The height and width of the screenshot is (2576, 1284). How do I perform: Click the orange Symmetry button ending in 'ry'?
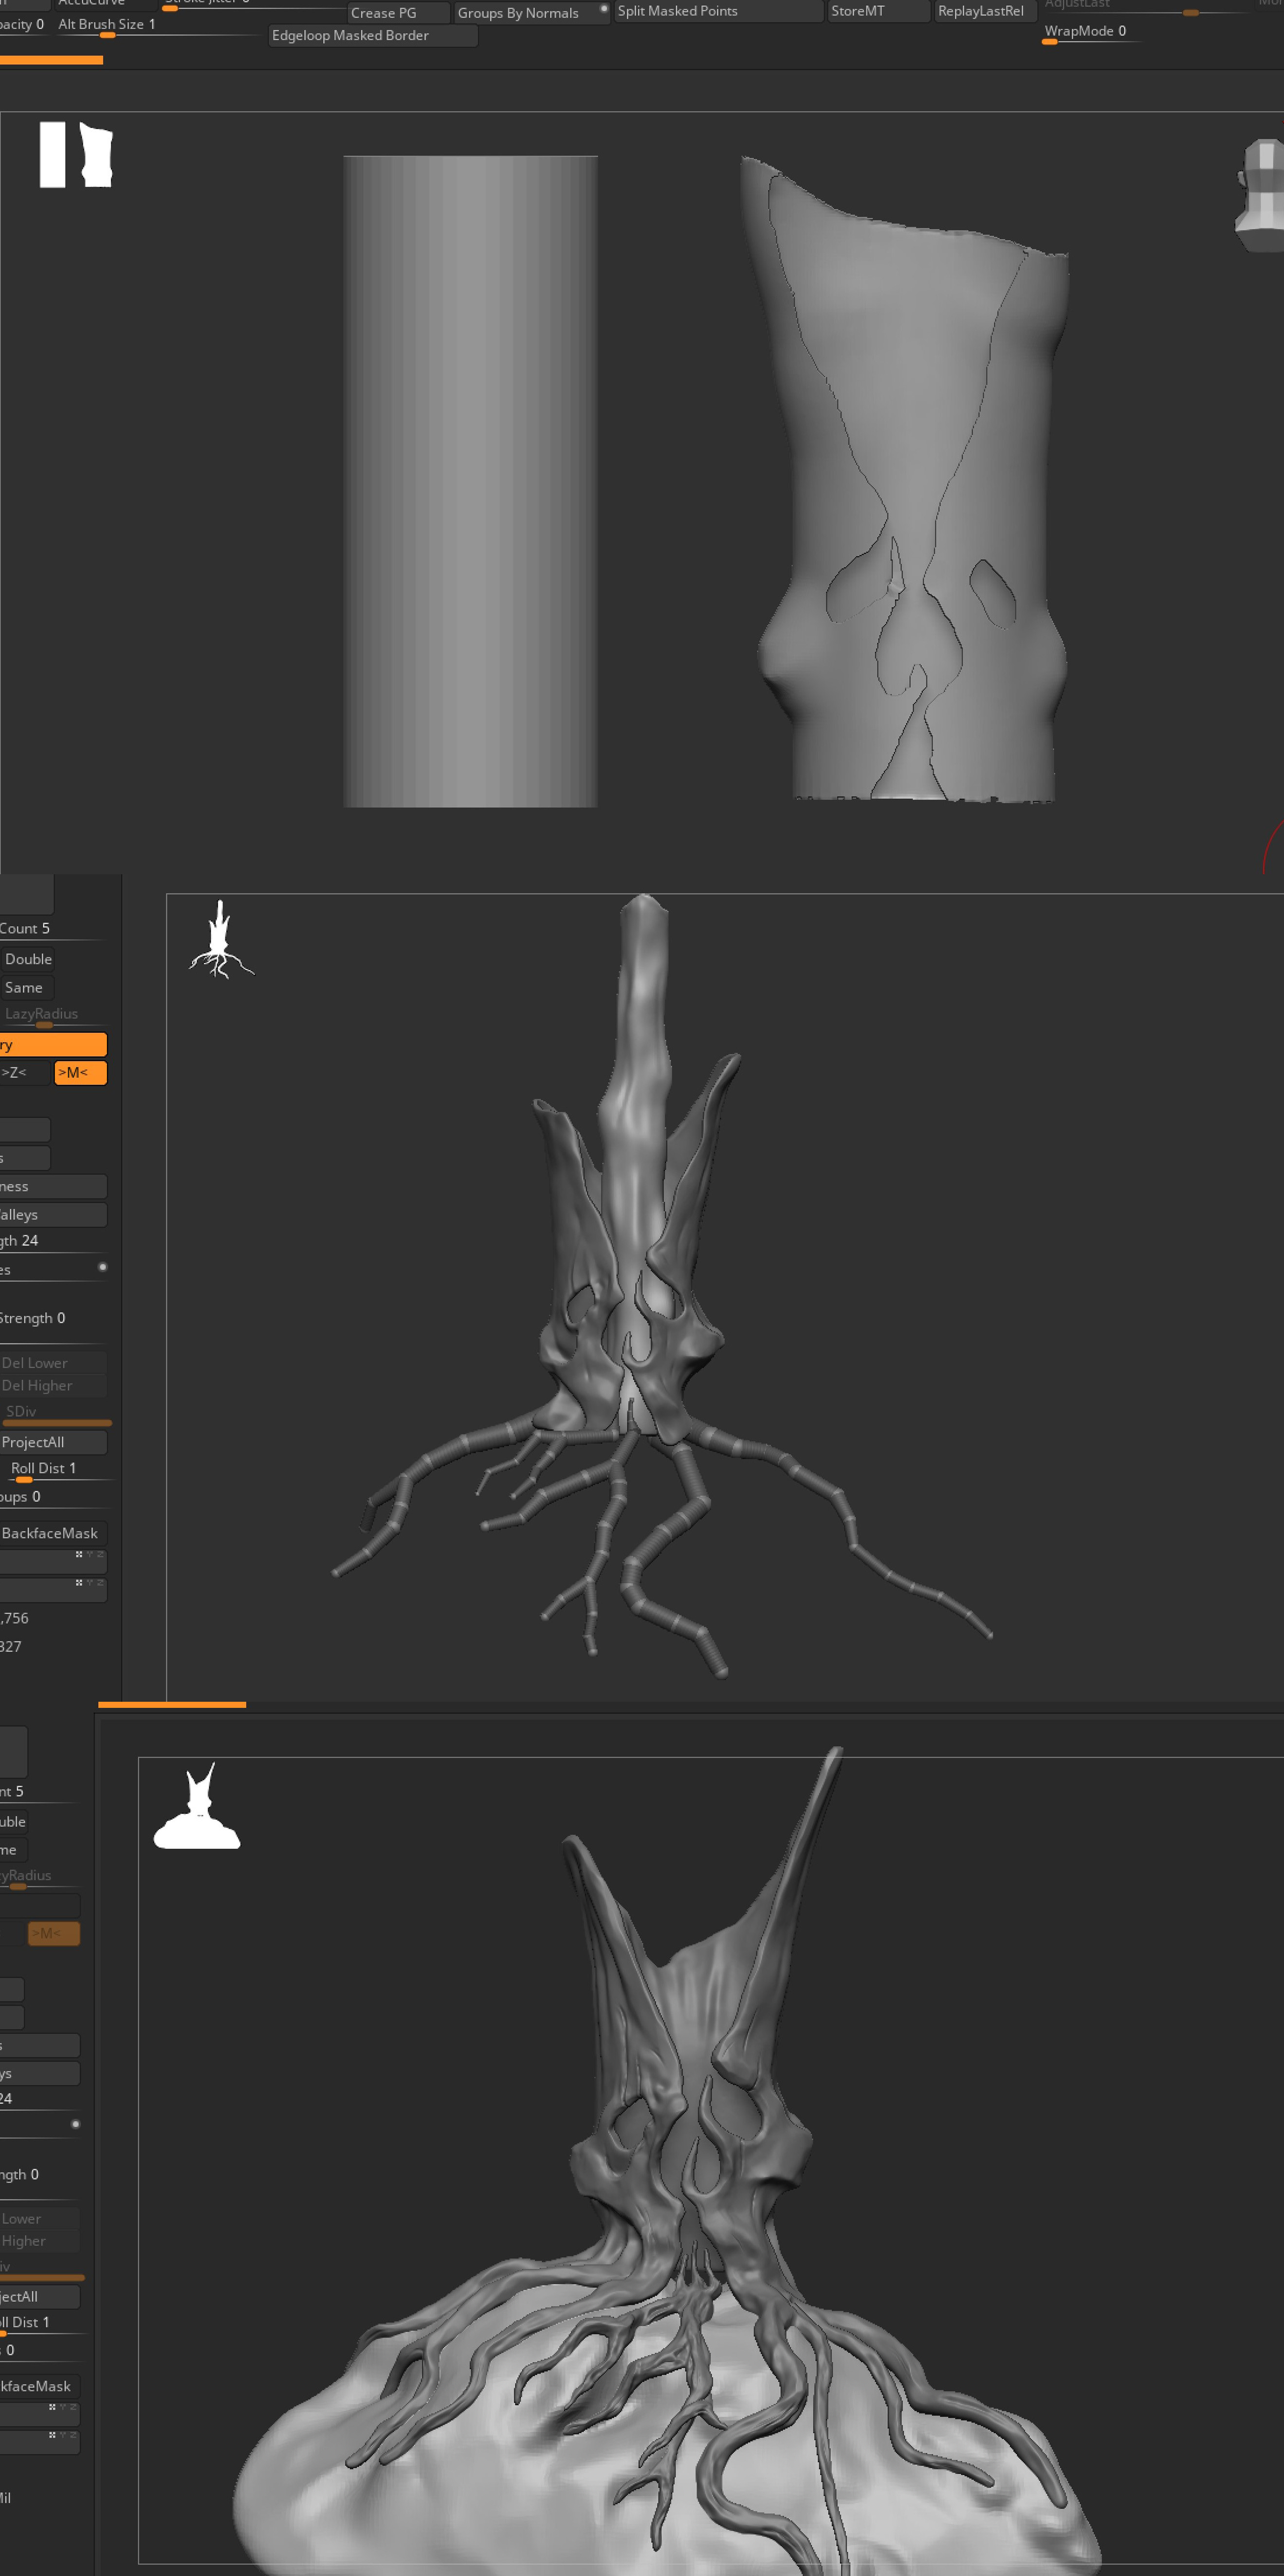coord(53,1044)
